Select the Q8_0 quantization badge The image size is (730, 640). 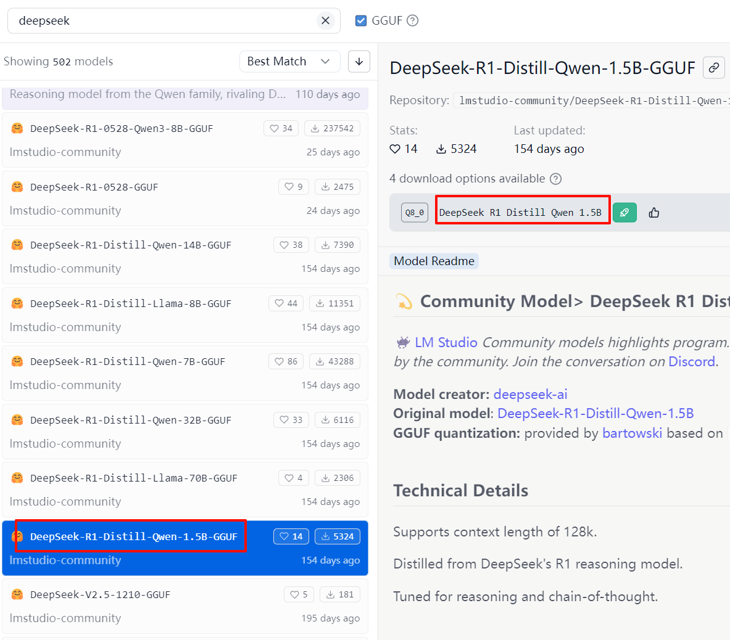click(414, 213)
